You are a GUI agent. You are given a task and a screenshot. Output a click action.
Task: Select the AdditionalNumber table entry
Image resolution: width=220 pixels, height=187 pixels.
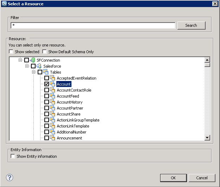click(71, 132)
